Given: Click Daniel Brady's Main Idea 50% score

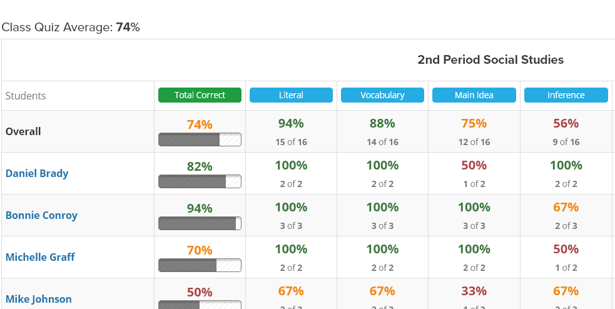Looking at the screenshot, I should (x=474, y=166).
